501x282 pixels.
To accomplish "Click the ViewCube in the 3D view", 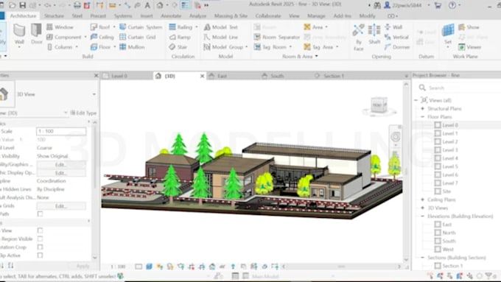I will 379,105.
